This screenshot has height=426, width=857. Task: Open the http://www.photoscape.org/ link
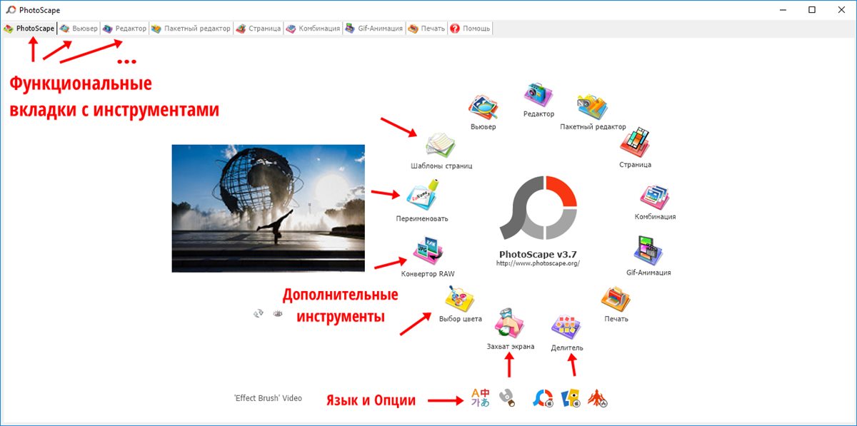[x=537, y=263]
